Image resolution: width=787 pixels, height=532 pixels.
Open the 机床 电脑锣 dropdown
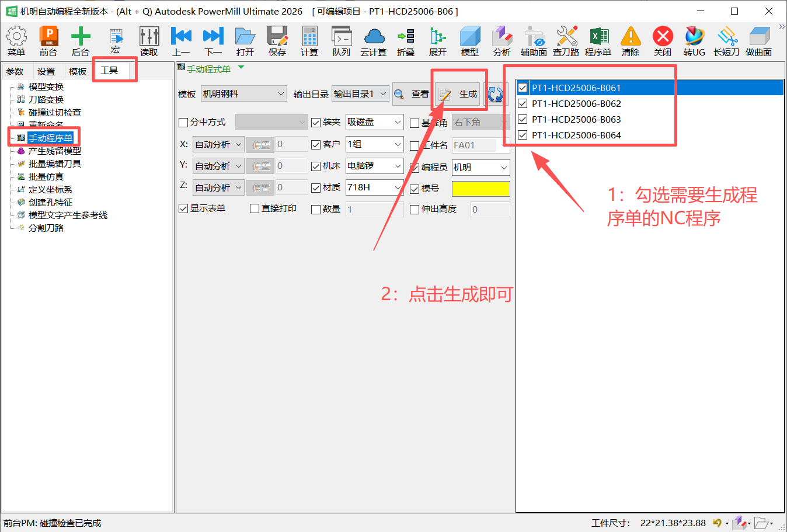(x=374, y=166)
